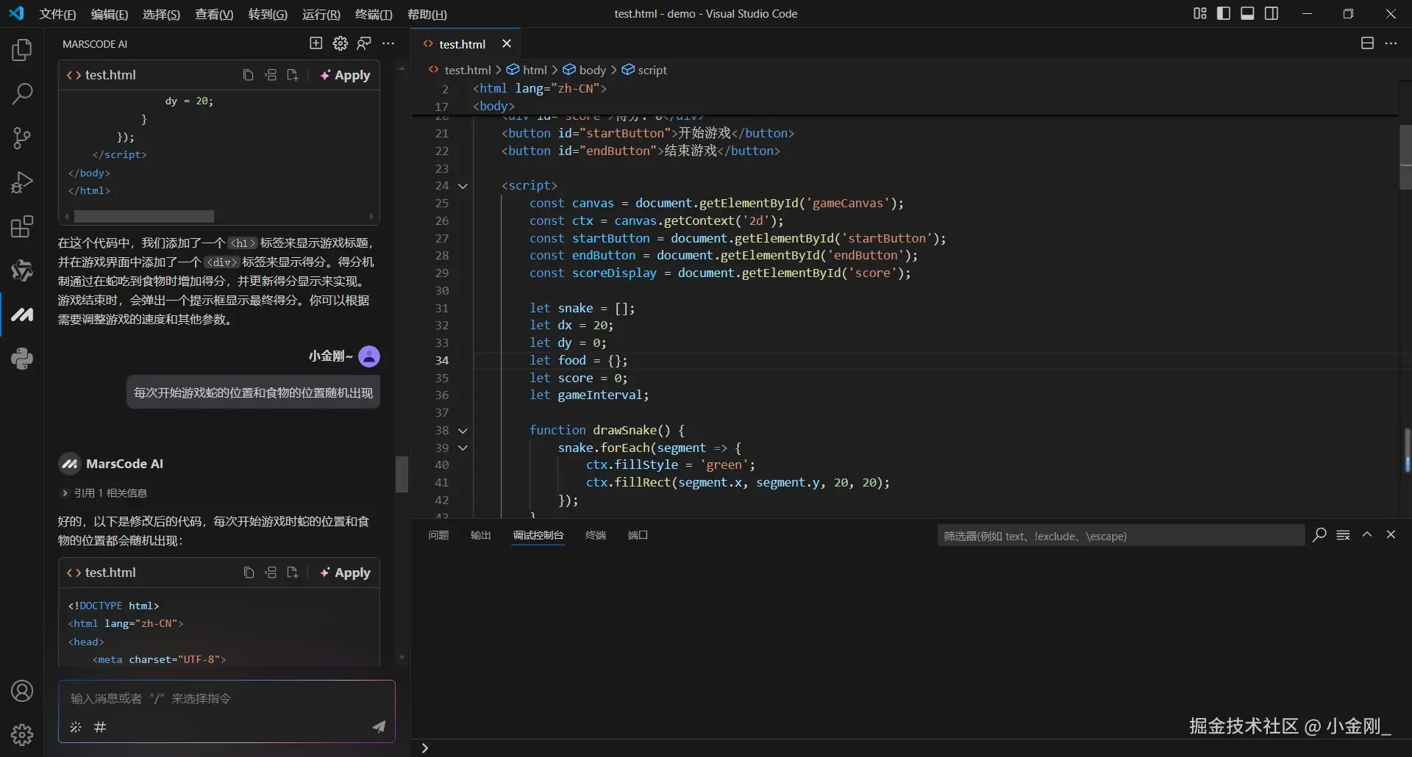Screen dimensions: 1412x757
Task: Click the send message arrow icon
Action: 379,727
